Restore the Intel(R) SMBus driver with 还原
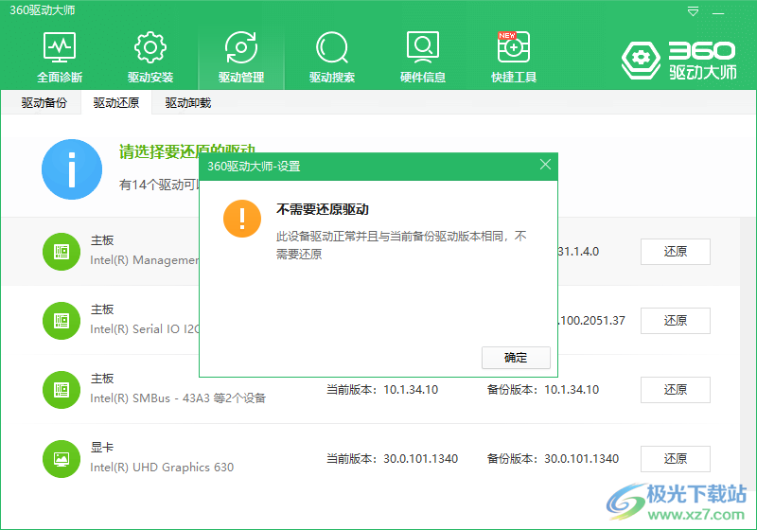Viewport: 757px width, 530px height. point(676,390)
